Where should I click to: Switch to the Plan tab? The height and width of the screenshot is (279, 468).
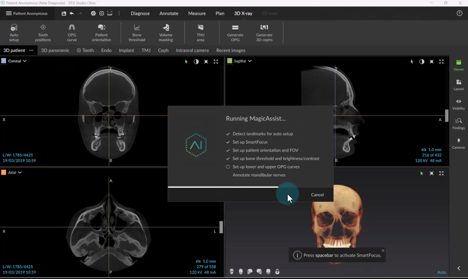pyautogui.click(x=220, y=13)
